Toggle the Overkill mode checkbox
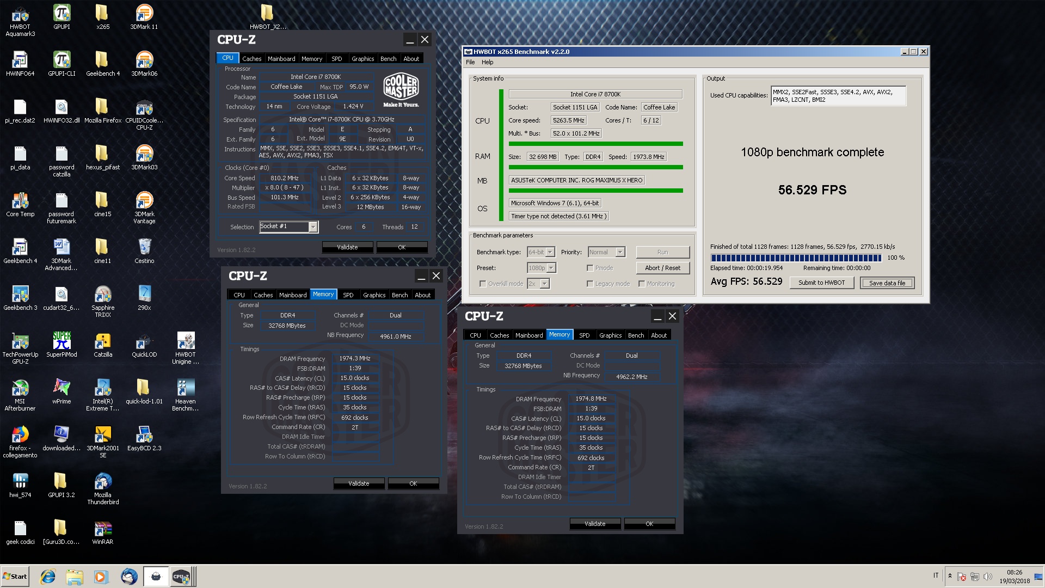The image size is (1045, 588). click(483, 284)
